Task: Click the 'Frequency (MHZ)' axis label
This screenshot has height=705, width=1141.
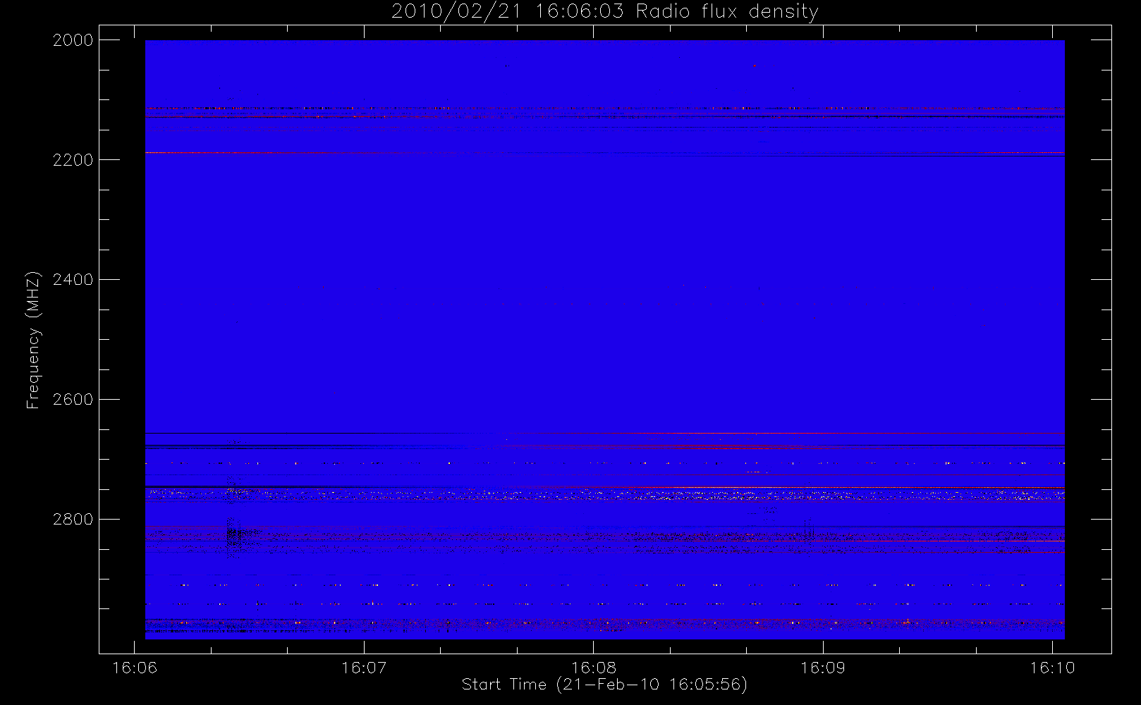Action: (x=32, y=340)
